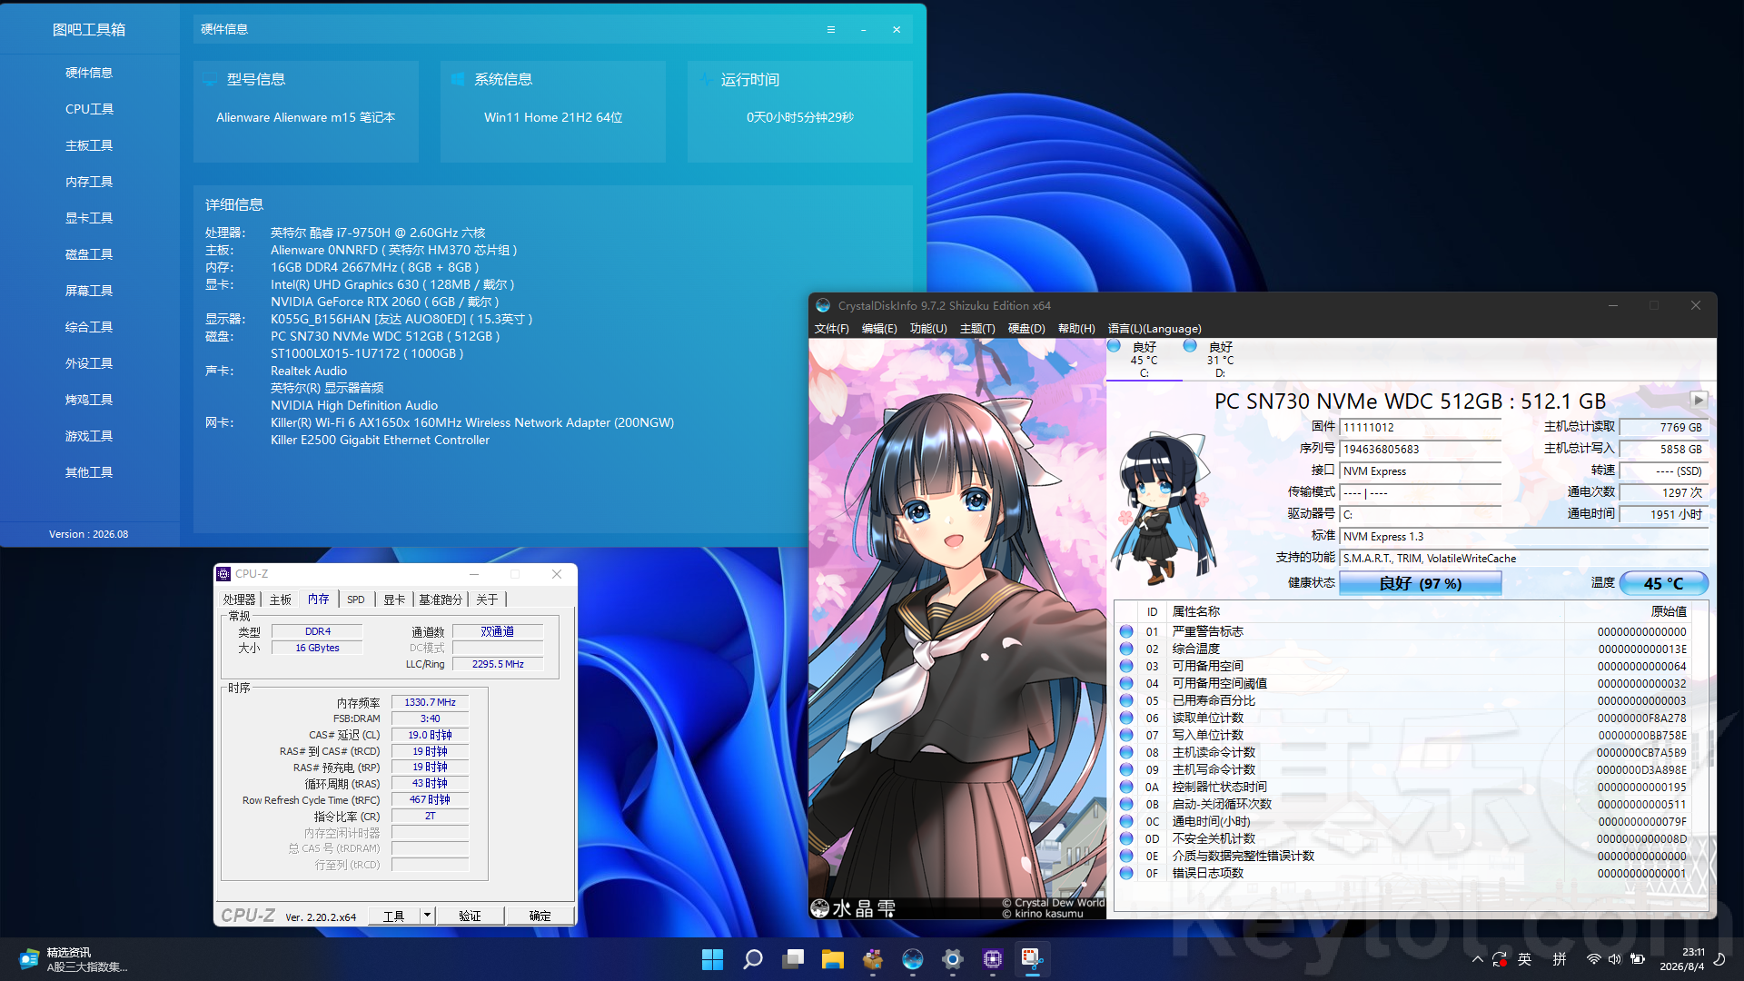The height and width of the screenshot is (981, 1744).
Task: Select CPU工具 in the toolbox sidebar
Action: tap(89, 109)
